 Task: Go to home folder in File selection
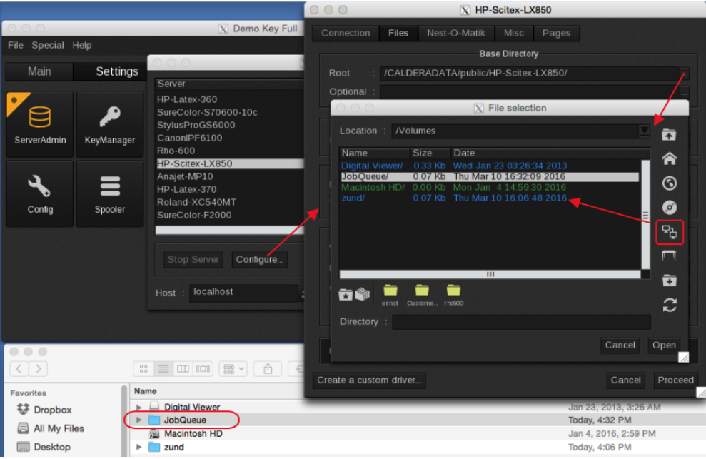670,158
